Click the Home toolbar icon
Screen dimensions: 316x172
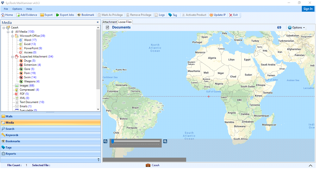click(x=3, y=15)
